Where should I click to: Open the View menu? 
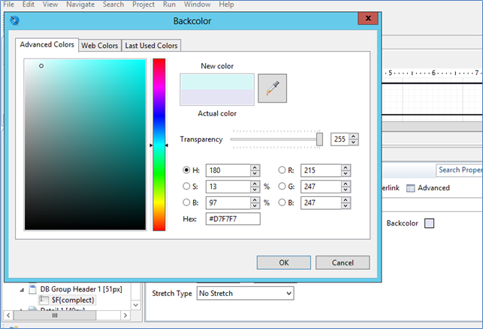coord(50,4)
